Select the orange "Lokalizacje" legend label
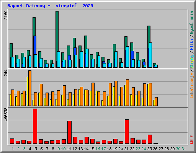Screen dimensions: 196x153 (x=192, y=86)
